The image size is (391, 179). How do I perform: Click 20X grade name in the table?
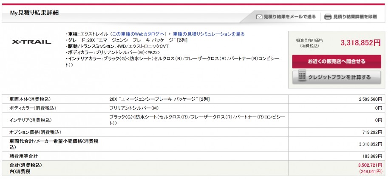[160, 99]
